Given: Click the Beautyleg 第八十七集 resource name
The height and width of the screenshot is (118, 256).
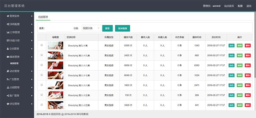Looking at the screenshot, I should [79, 75].
